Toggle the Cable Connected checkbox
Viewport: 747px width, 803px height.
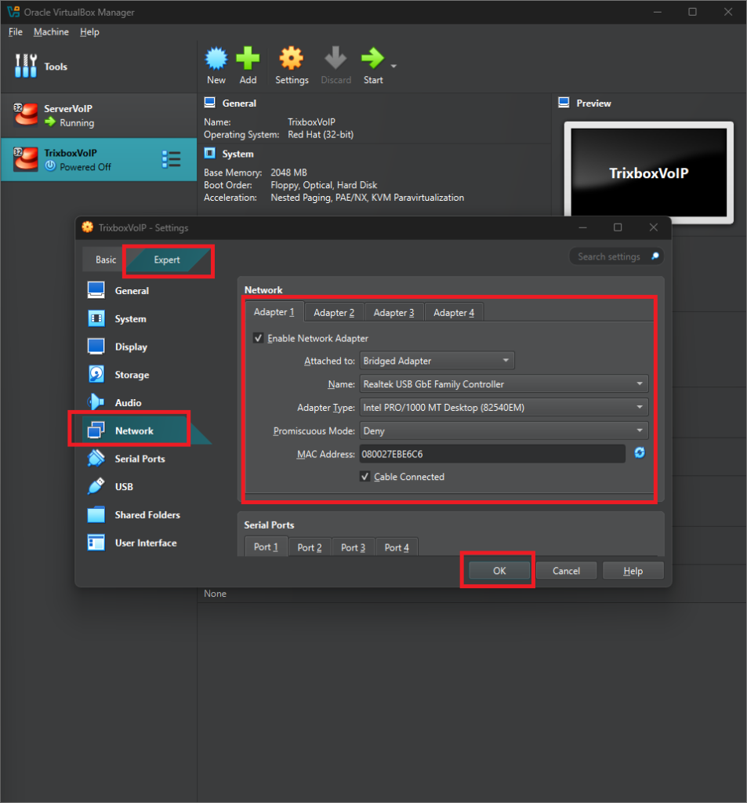[365, 477]
